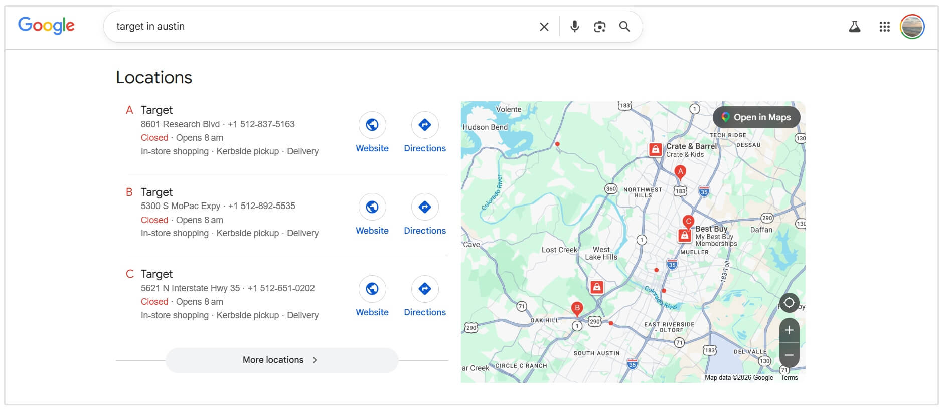Click Open in Maps button
Viewport: 943px width, 411px height.
(756, 117)
